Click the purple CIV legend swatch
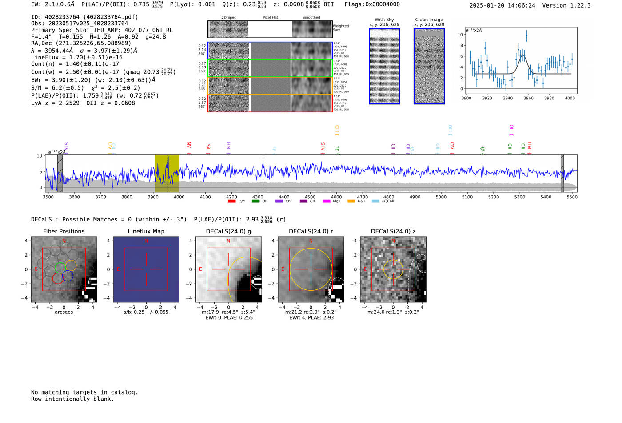The image size is (622, 423). tap(279, 201)
